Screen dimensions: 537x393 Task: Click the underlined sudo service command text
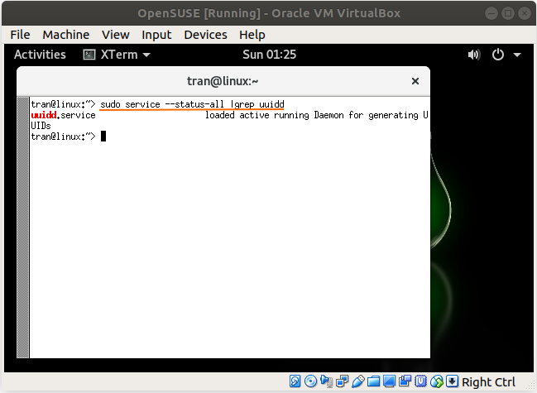point(192,104)
